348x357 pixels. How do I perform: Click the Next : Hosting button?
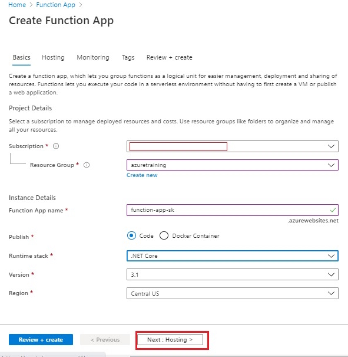click(170, 340)
